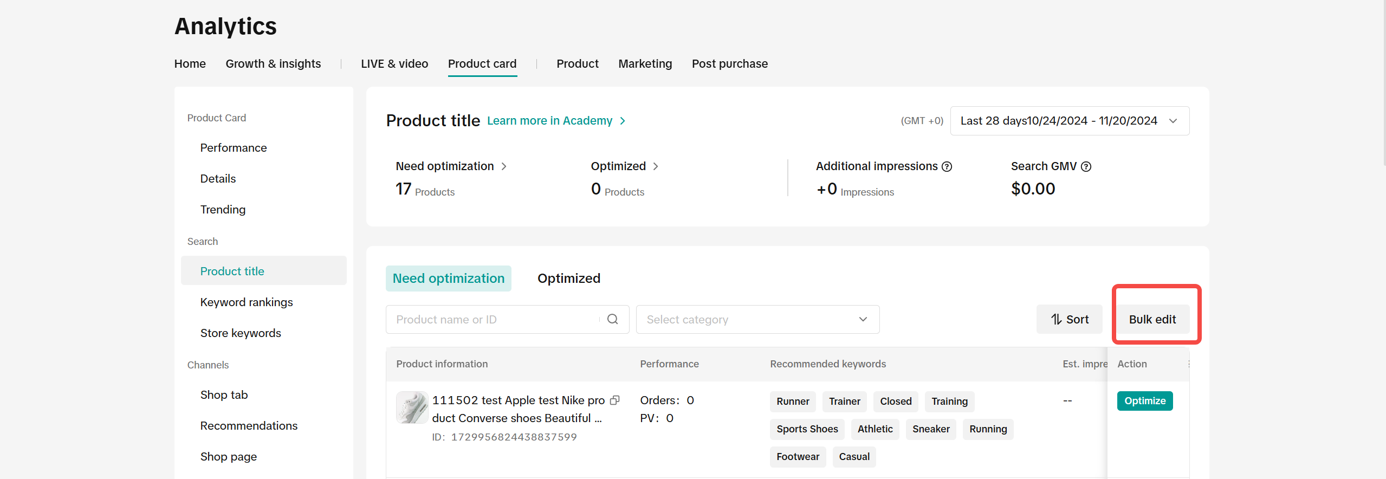The height and width of the screenshot is (479, 1386).
Task: Open the date range dropdown
Action: coord(1069,121)
